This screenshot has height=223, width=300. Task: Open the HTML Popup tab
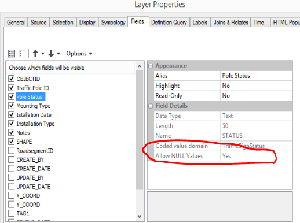click(x=286, y=23)
